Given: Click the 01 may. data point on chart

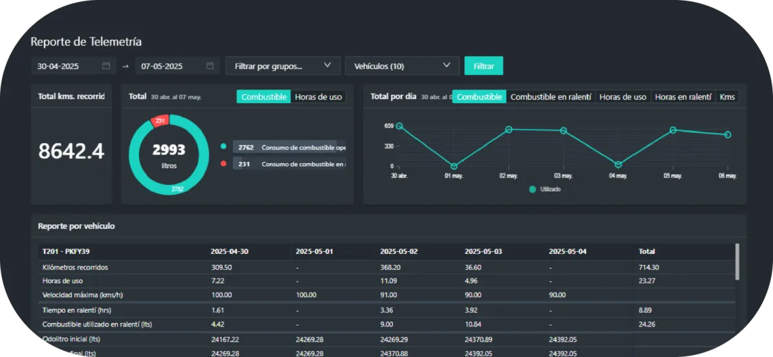Looking at the screenshot, I should tap(454, 166).
